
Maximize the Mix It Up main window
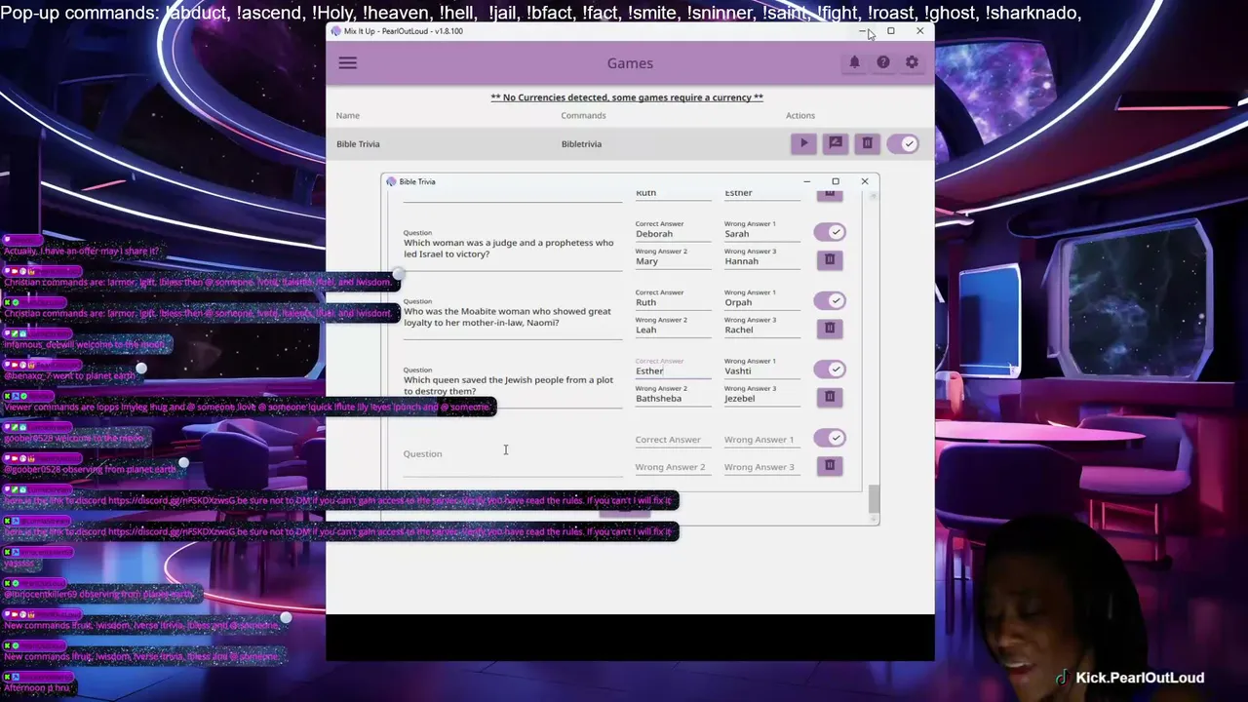890,31
